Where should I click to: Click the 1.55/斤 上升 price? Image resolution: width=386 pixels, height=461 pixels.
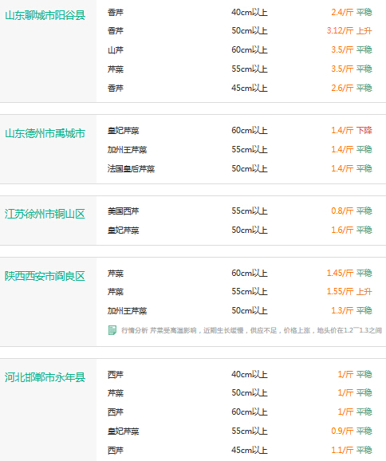click(349, 291)
